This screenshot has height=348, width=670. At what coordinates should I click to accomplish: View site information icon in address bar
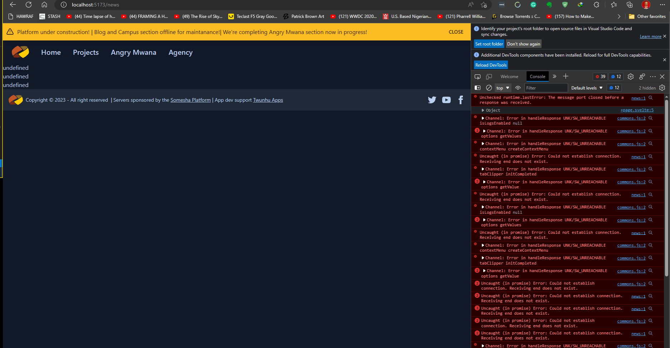pyautogui.click(x=64, y=5)
